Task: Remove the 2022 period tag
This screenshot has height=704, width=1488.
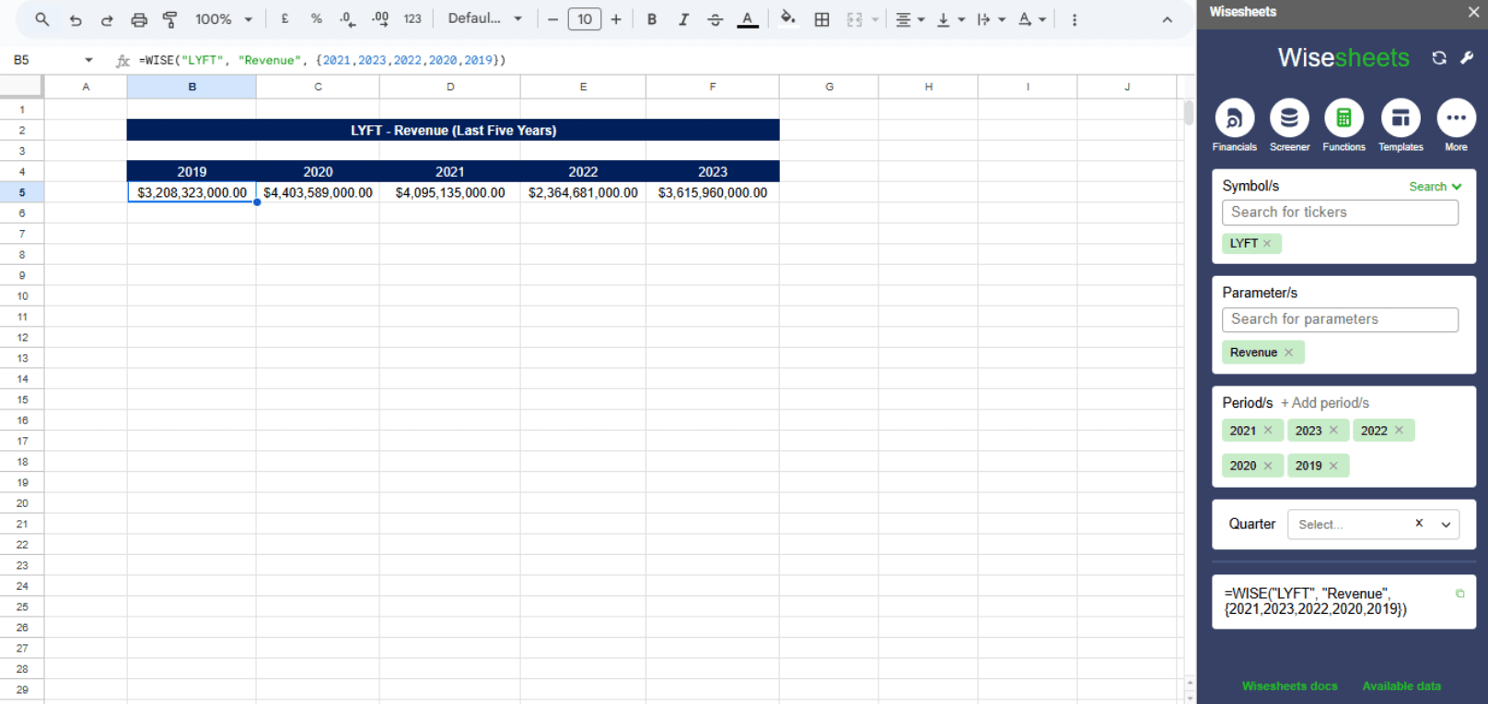Action: coord(1399,430)
